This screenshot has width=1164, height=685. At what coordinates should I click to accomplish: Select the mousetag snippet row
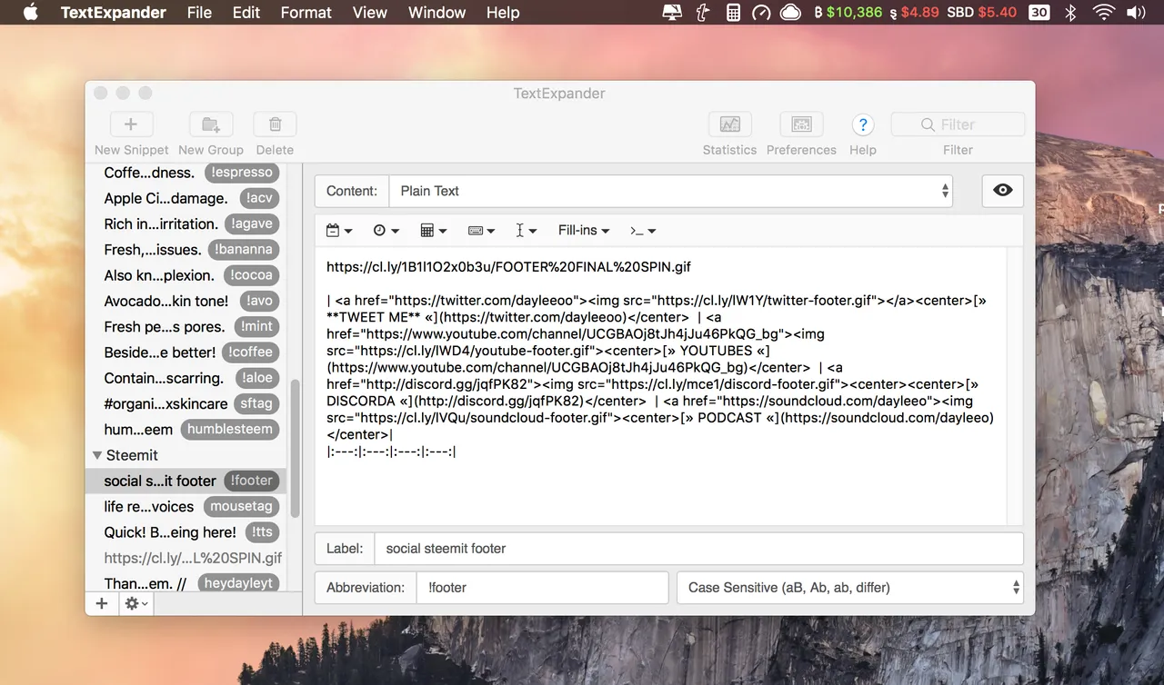(186, 507)
